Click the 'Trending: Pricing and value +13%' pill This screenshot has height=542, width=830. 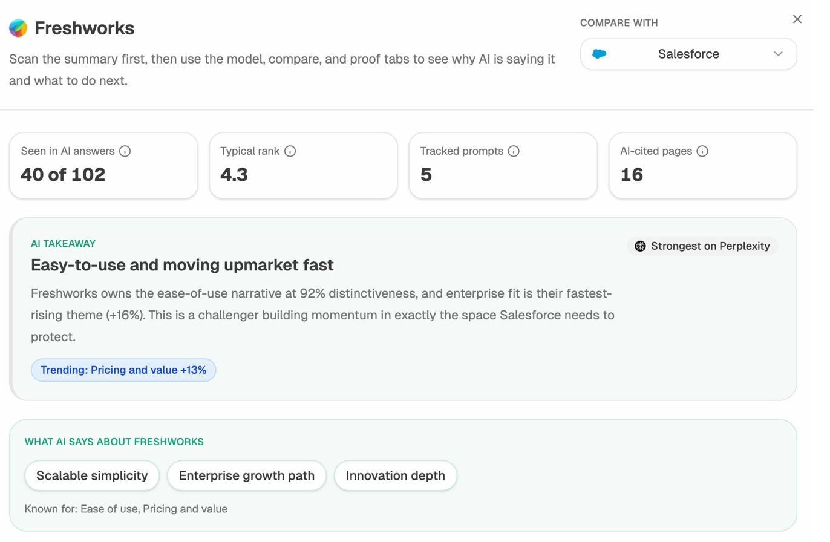pos(123,370)
